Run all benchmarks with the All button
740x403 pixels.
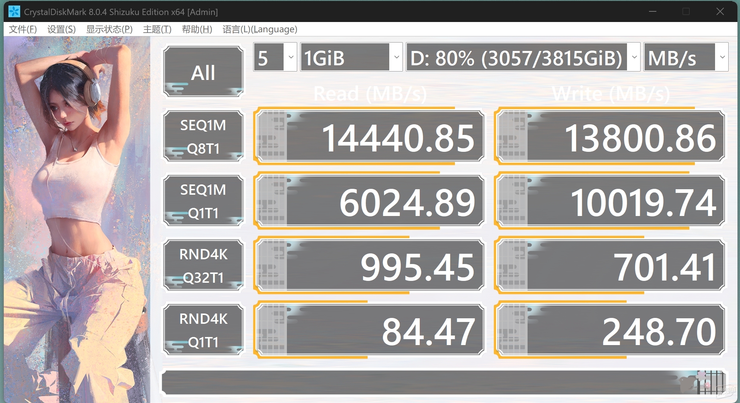[203, 72]
